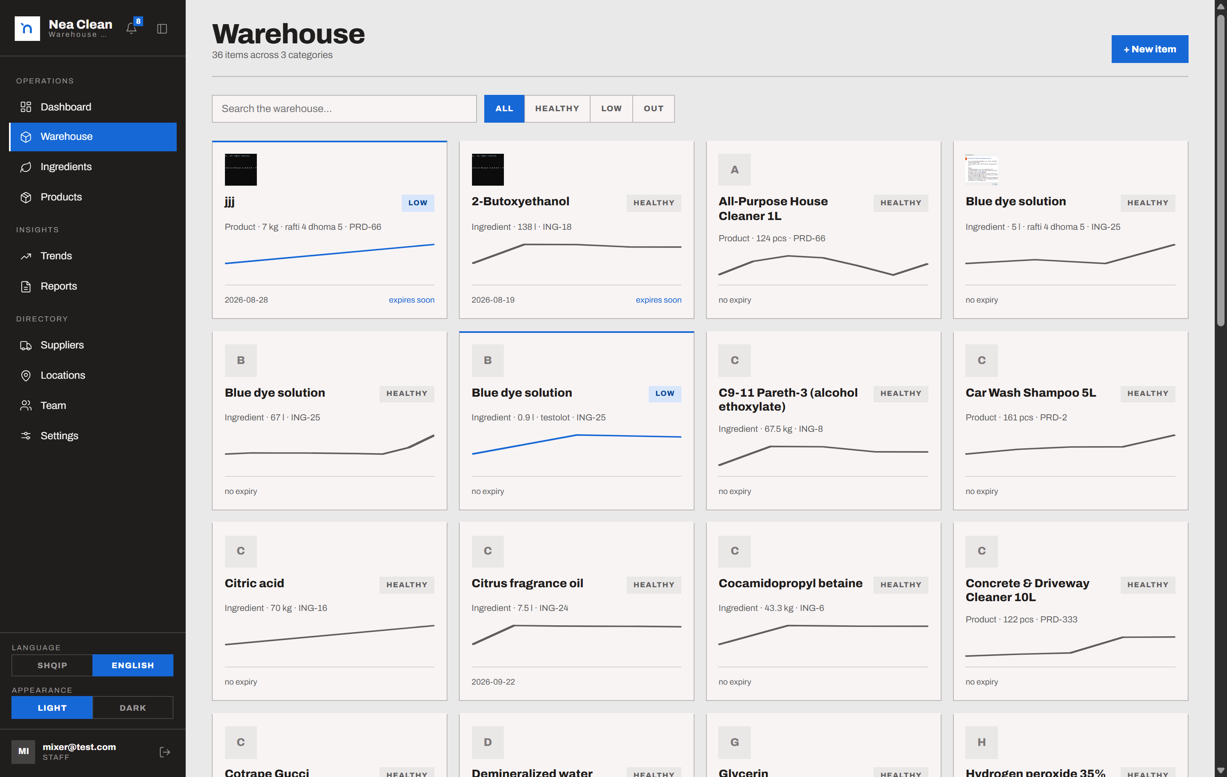The width and height of the screenshot is (1227, 777).
Task: Switch language to Shqip
Action: [52, 665]
